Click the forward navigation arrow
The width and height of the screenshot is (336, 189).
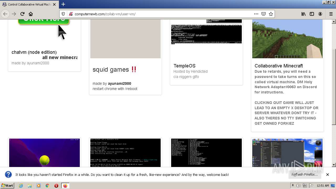pos(14,14)
